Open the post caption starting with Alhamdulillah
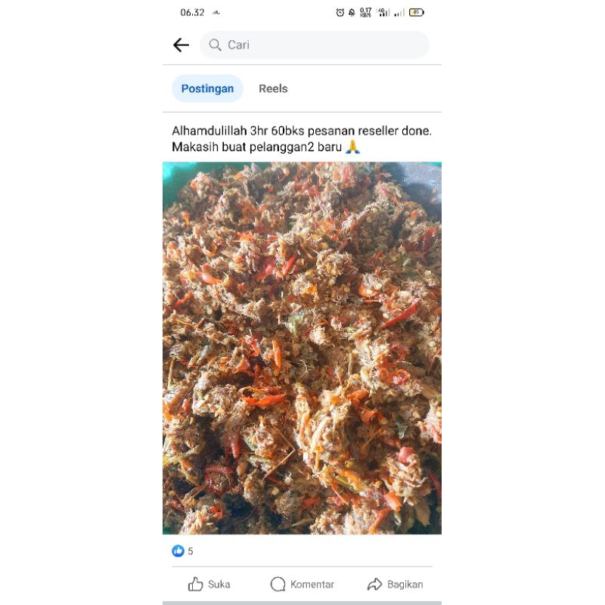 [x=302, y=138]
